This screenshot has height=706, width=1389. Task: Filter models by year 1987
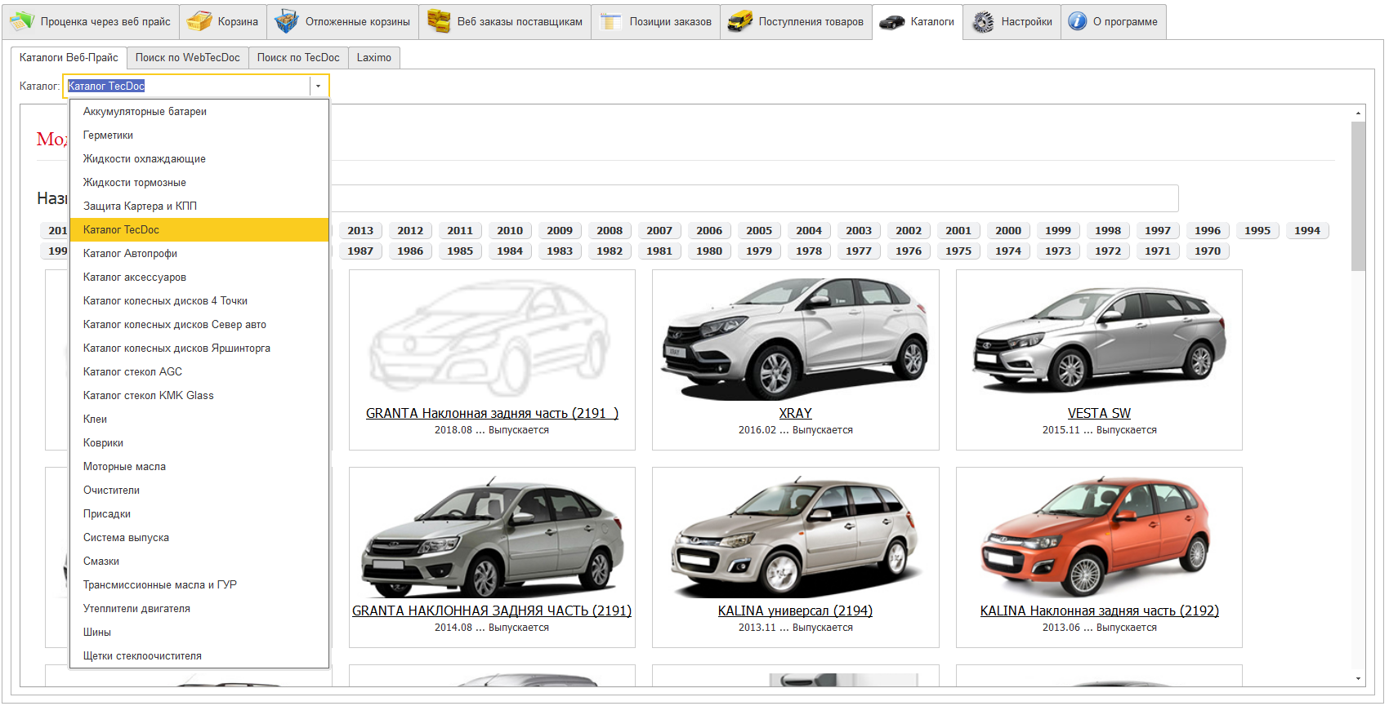(x=360, y=251)
